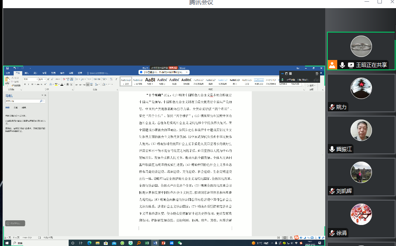Type in the navigation pane search box
The image size is (396, 246).
[x=22, y=101]
